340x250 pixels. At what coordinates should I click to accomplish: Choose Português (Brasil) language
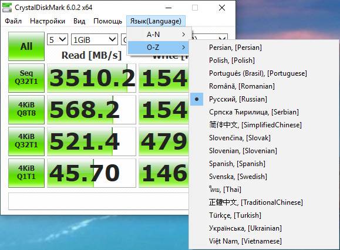(x=264, y=73)
